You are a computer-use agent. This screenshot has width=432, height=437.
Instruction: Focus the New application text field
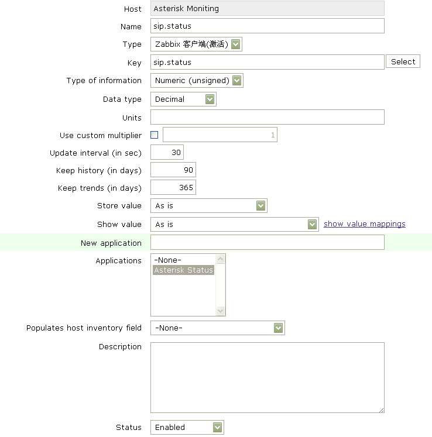pyautogui.click(x=267, y=243)
